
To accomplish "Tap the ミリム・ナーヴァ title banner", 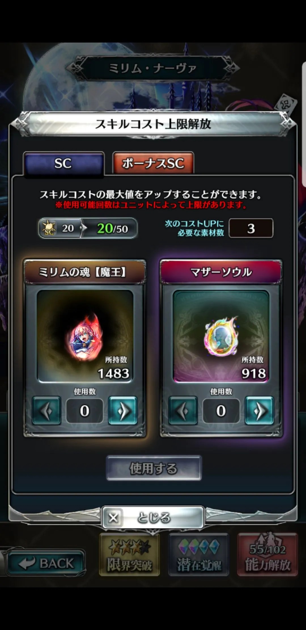I will (x=153, y=68).
